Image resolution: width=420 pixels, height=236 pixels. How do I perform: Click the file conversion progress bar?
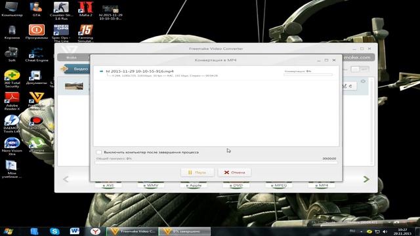click(x=308, y=75)
